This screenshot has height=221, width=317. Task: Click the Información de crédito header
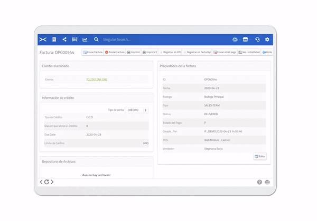(x=58, y=98)
